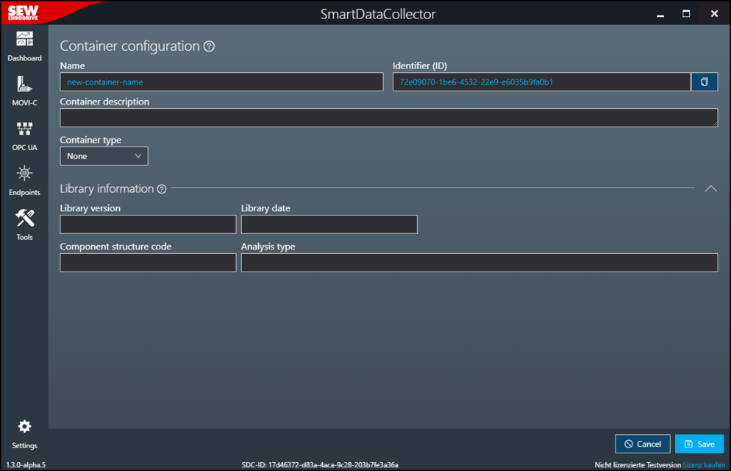The width and height of the screenshot is (731, 471).
Task: Click the SEW Eurodrive logo
Action: [x=23, y=13]
